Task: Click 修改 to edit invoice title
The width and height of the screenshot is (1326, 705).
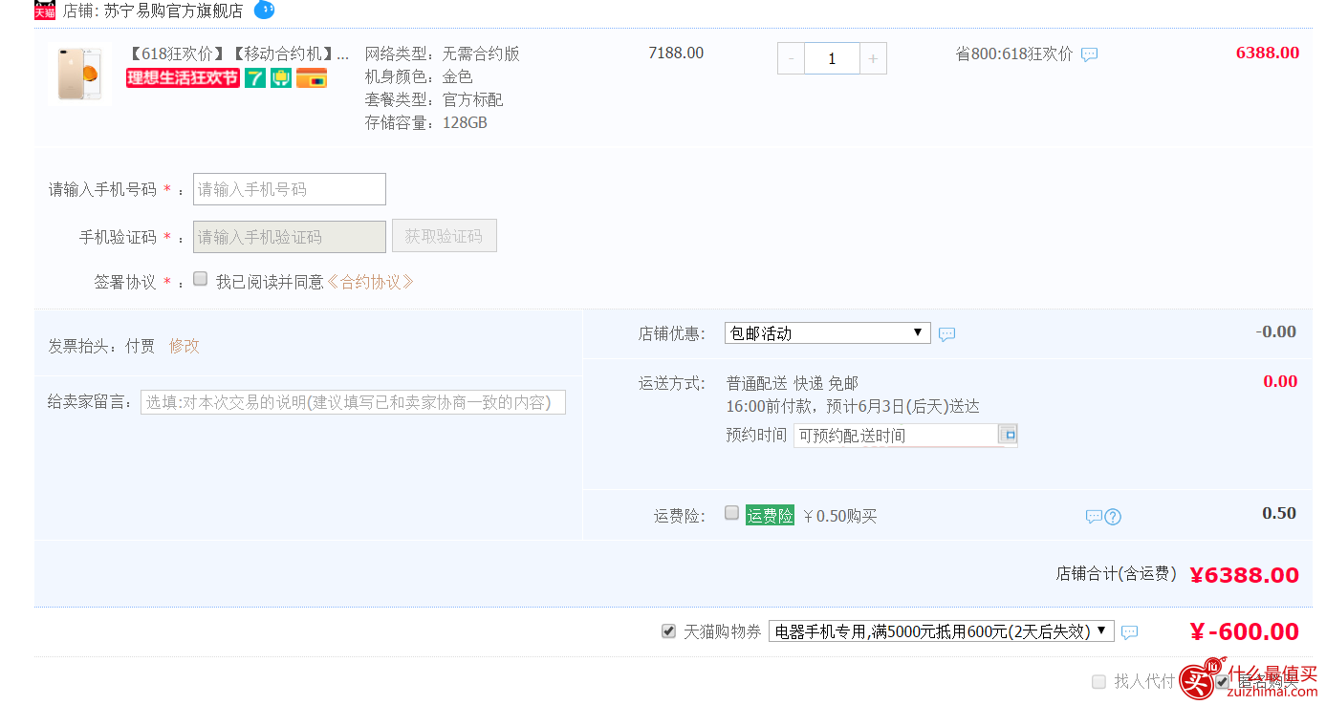Action: pyautogui.click(x=185, y=346)
